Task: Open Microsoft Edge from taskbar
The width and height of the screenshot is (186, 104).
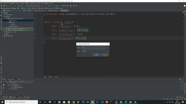Action: tap(55, 102)
